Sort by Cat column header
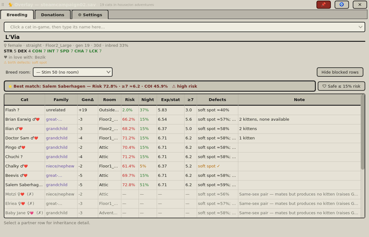The height and width of the screenshot is (237, 369). point(24,100)
